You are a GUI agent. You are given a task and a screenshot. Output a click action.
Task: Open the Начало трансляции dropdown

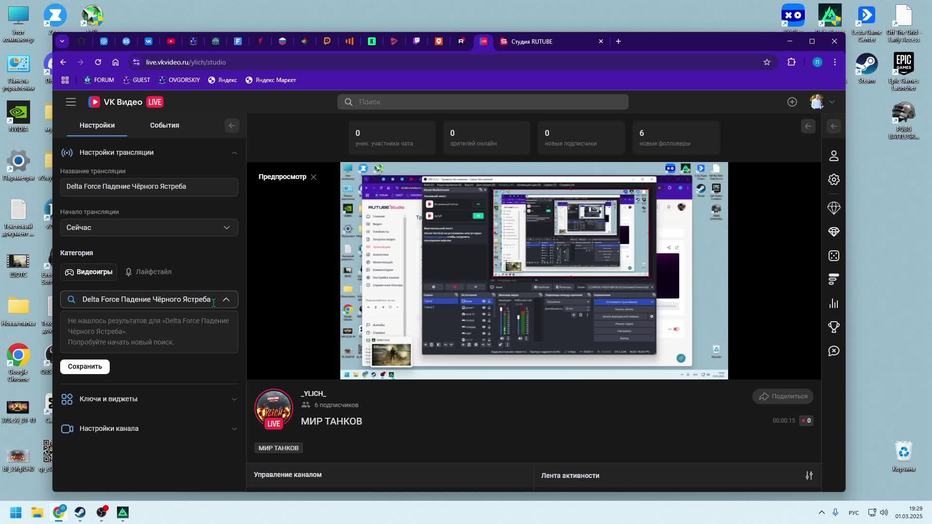tap(149, 228)
